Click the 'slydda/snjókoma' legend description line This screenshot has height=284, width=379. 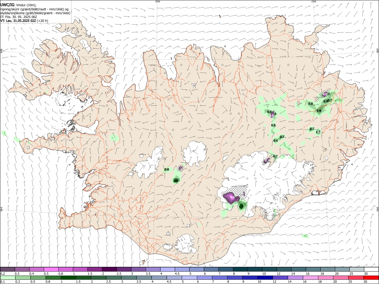(x=35, y=13)
